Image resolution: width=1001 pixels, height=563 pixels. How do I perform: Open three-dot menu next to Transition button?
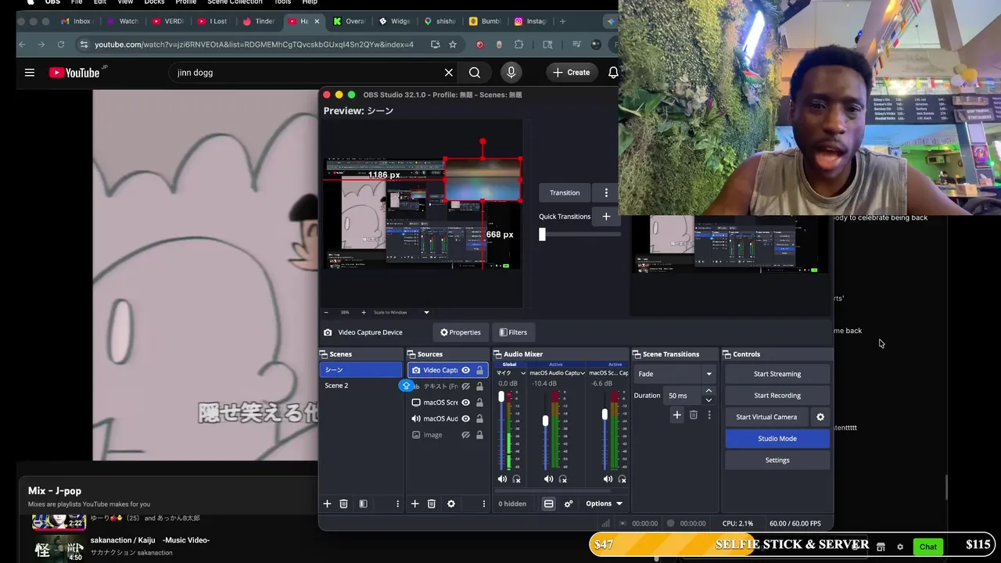(606, 192)
